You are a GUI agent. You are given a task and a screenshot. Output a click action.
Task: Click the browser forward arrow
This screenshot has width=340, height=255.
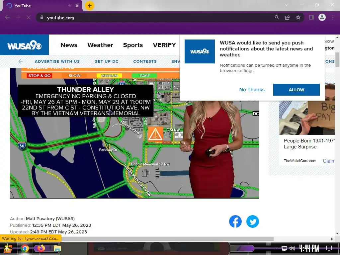point(18,17)
